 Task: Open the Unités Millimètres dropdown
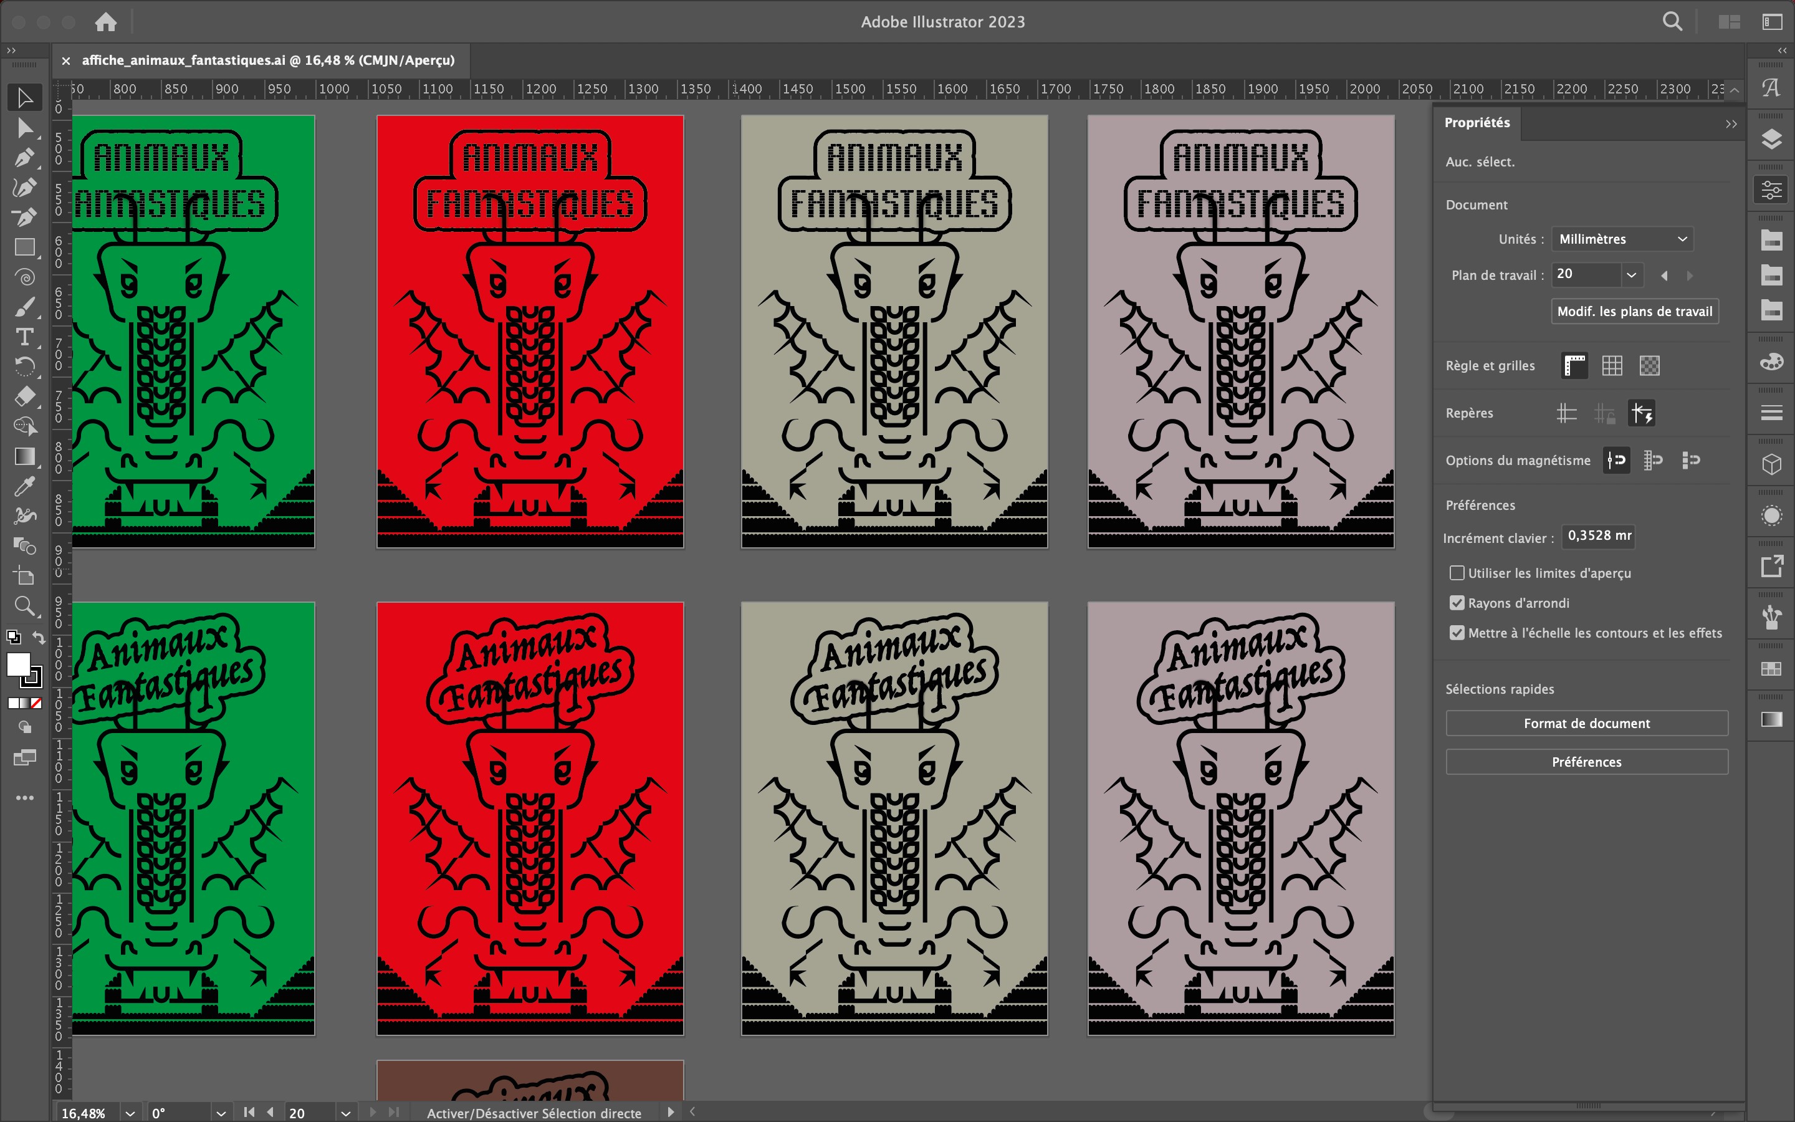[1622, 239]
